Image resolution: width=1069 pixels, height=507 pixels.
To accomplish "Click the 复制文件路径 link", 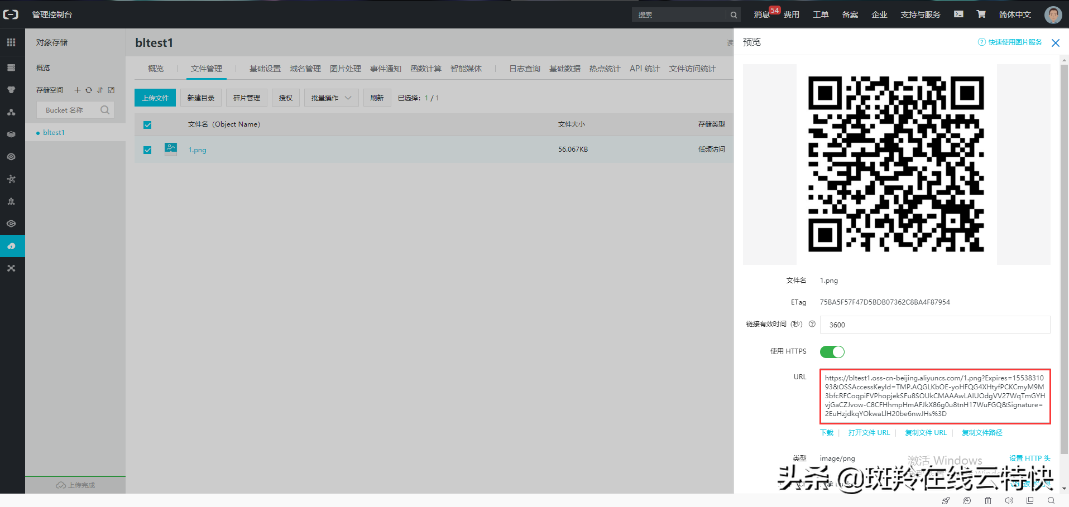I will pyautogui.click(x=982, y=433).
